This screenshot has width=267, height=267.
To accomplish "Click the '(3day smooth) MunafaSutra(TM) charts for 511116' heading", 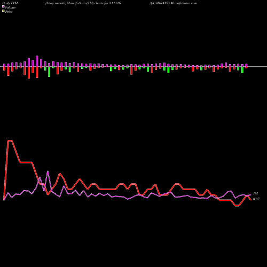I will click(x=83, y=3).
